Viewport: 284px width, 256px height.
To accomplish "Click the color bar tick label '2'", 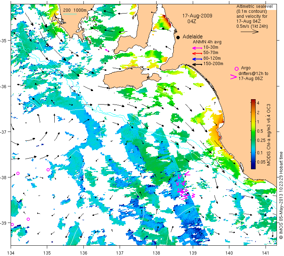I will tap(258, 112).
